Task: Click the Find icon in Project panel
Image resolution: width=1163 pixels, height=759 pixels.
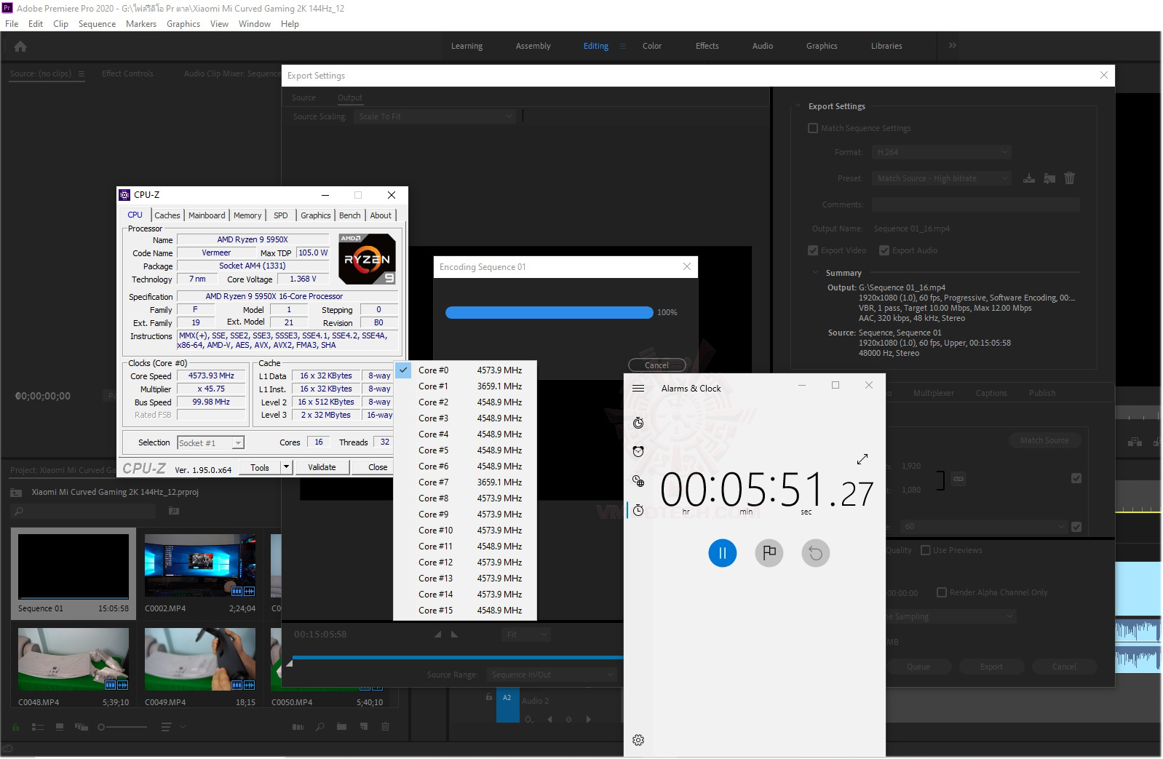Action: [x=320, y=727]
